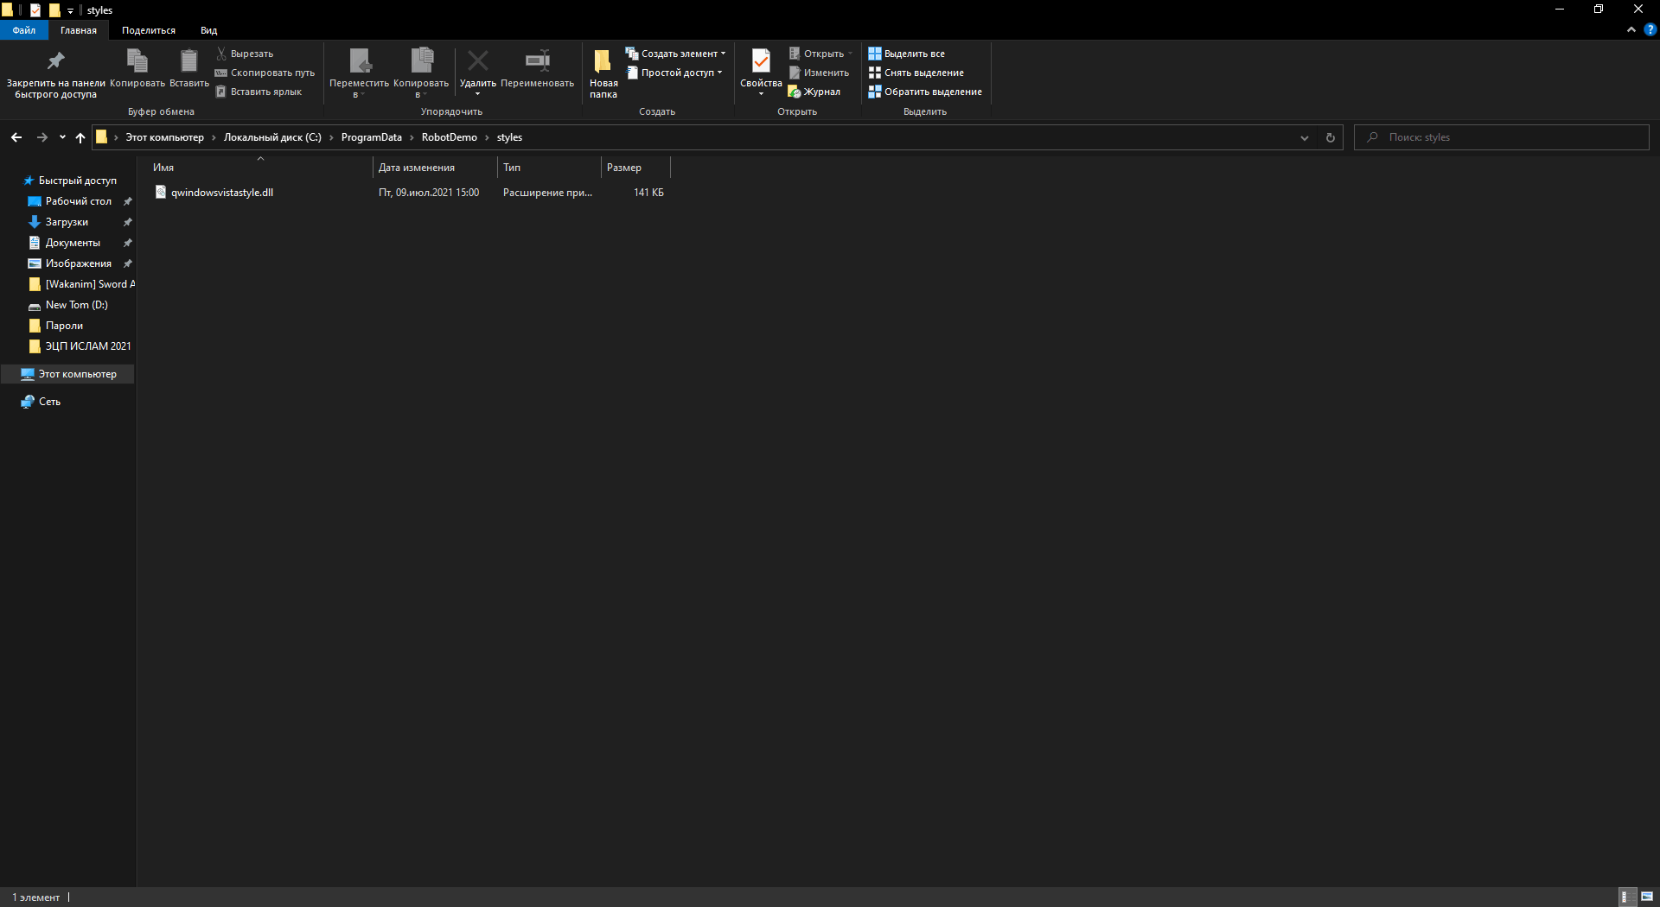Go back with the back arrow
This screenshot has width=1660, height=907.
tap(16, 137)
